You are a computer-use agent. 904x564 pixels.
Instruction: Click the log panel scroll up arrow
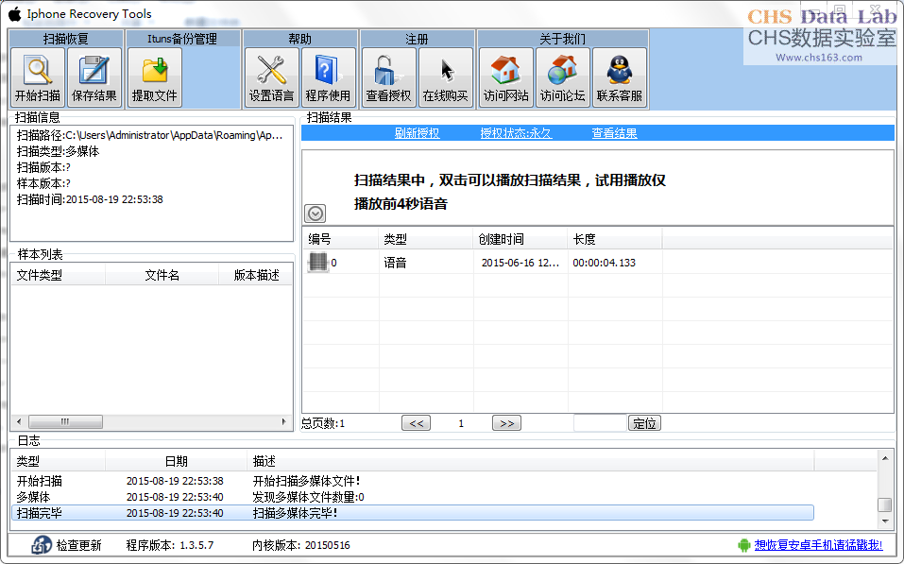point(885,458)
